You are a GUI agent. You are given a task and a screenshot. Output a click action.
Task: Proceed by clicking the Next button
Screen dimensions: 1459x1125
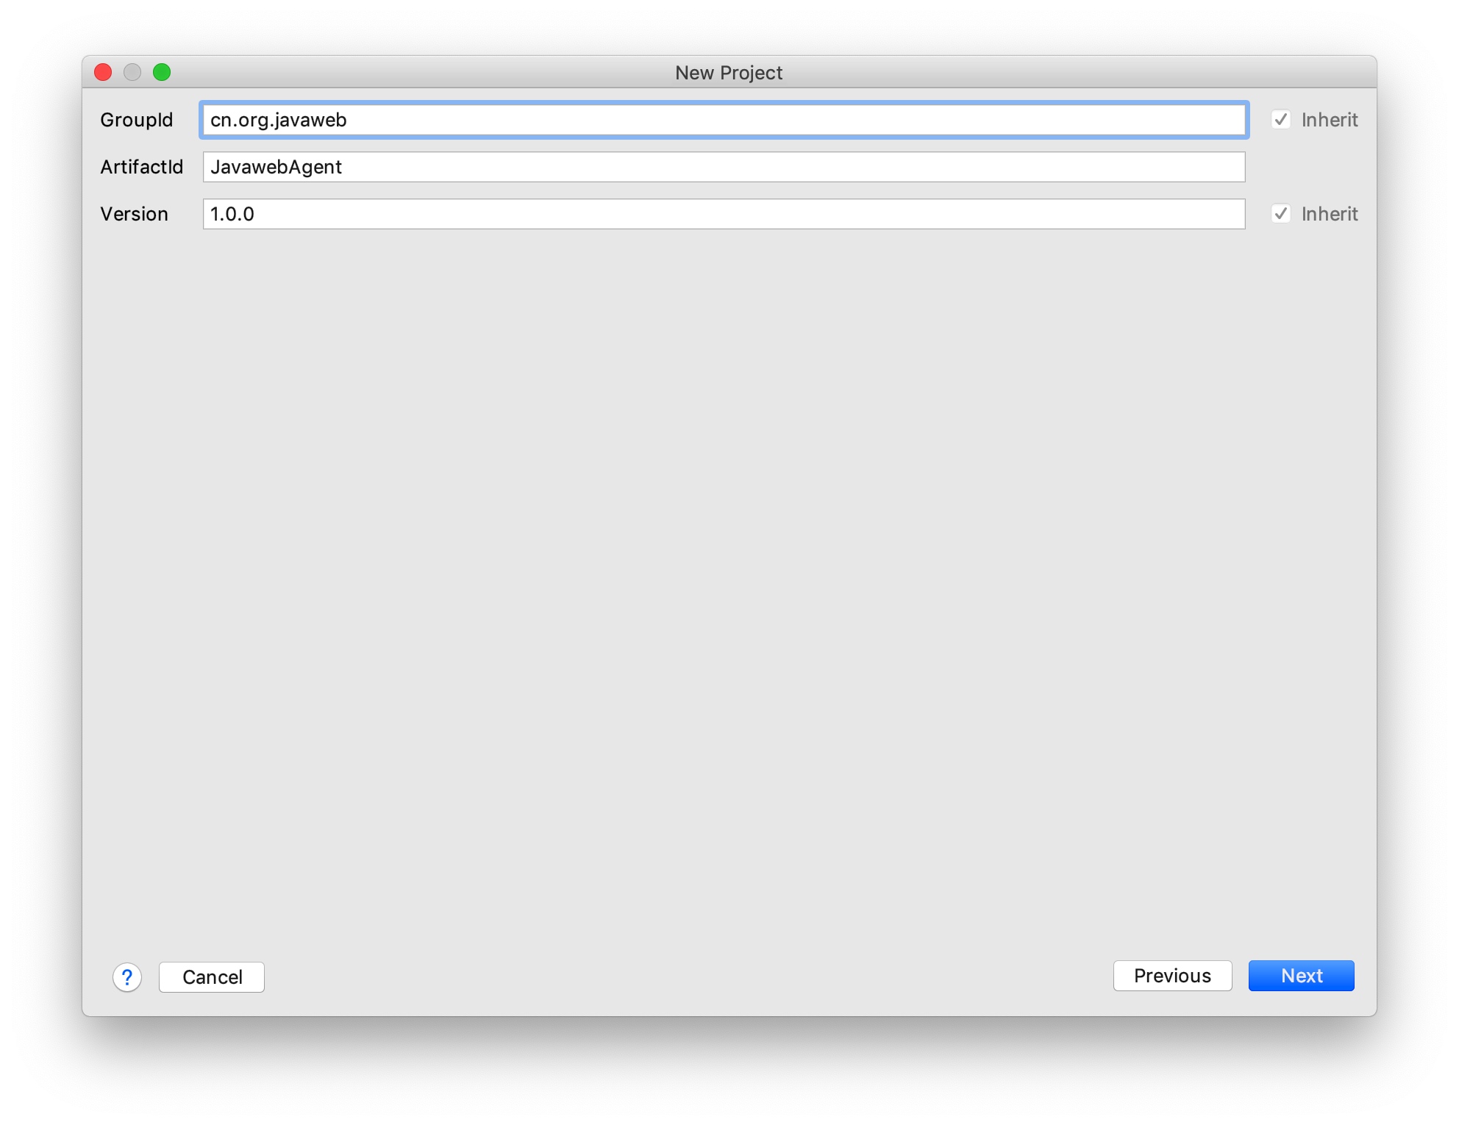[x=1301, y=976]
